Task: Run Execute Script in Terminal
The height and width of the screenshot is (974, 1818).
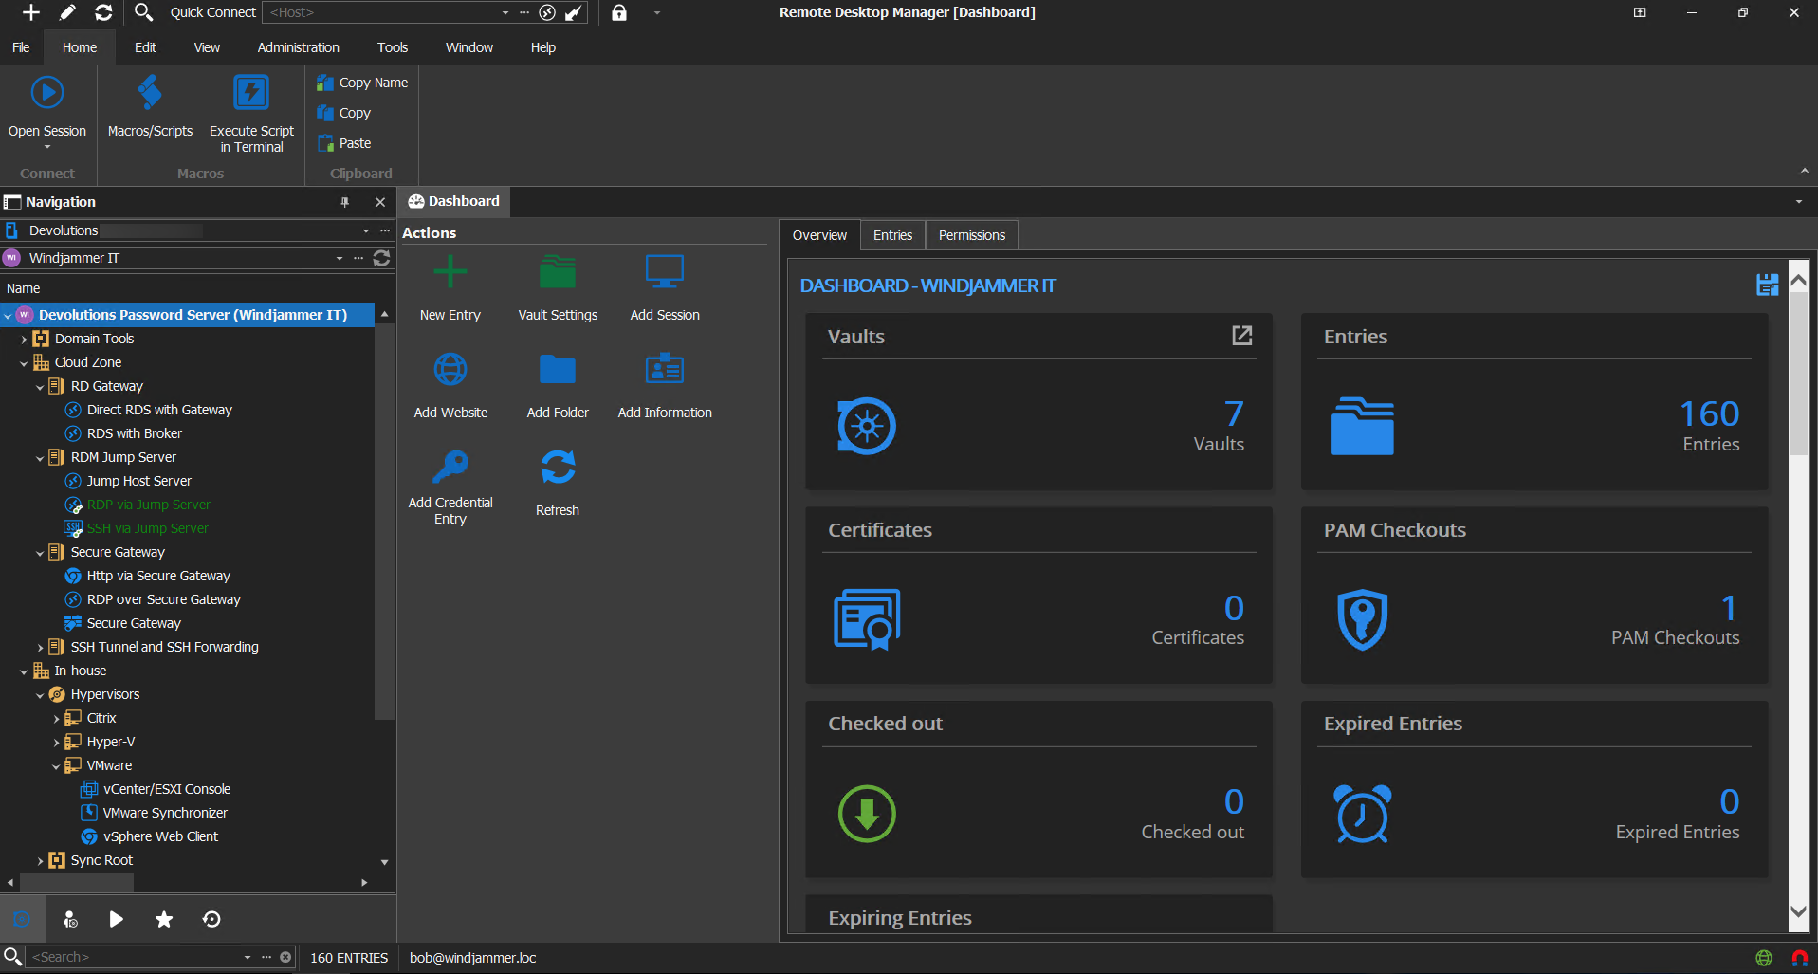Action: [251, 114]
